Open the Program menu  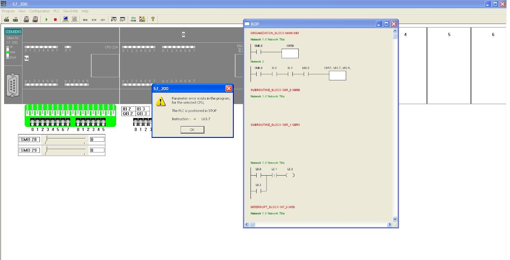click(8, 11)
